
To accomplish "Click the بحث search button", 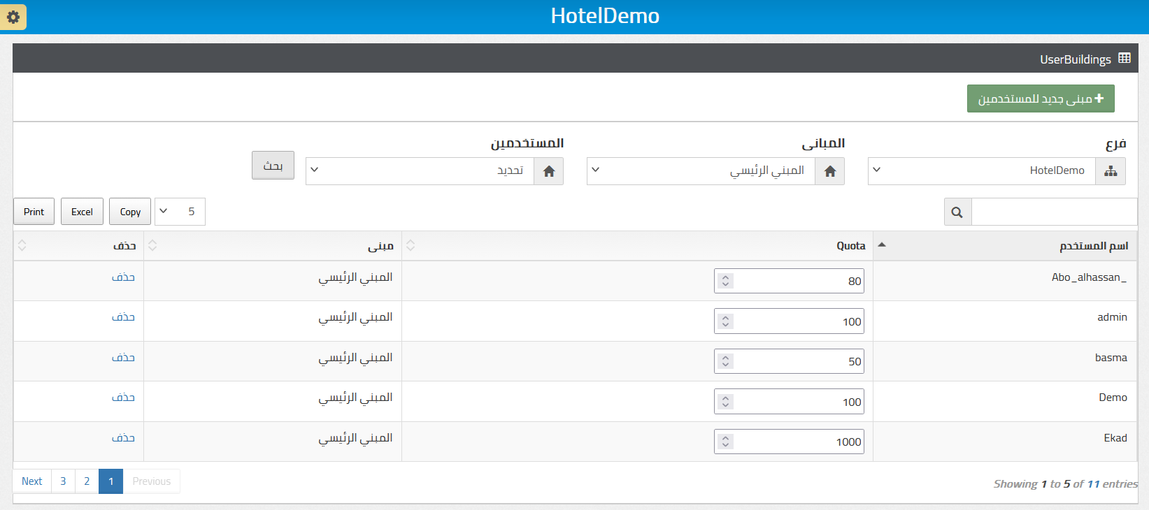I will pyautogui.click(x=273, y=166).
